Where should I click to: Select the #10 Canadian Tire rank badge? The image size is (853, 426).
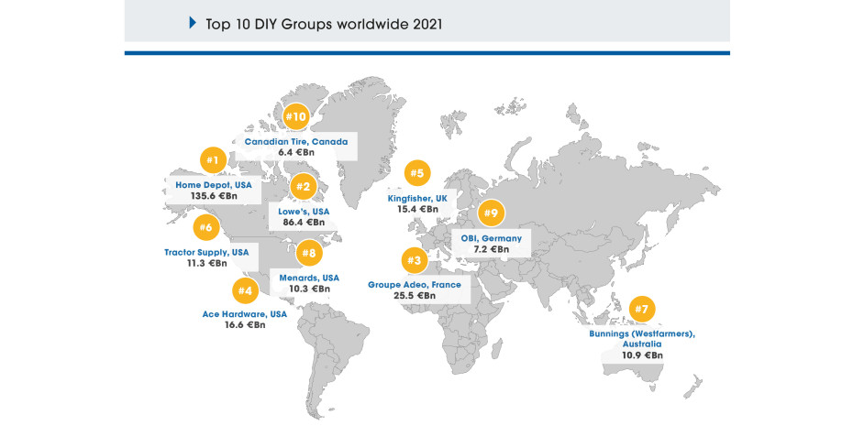click(295, 116)
